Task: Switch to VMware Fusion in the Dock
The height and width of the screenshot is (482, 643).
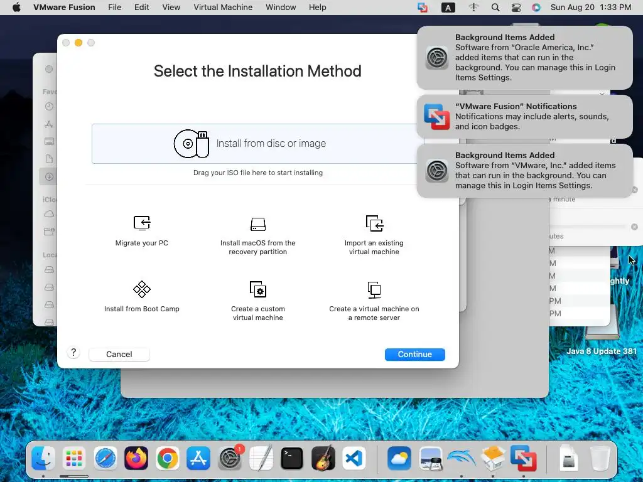Action: [x=524, y=458]
